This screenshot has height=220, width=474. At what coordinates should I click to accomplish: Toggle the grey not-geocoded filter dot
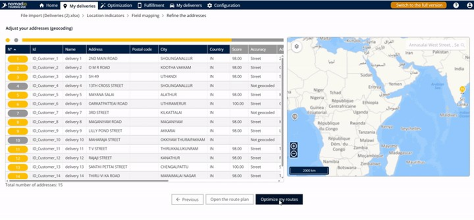pos(16,40)
